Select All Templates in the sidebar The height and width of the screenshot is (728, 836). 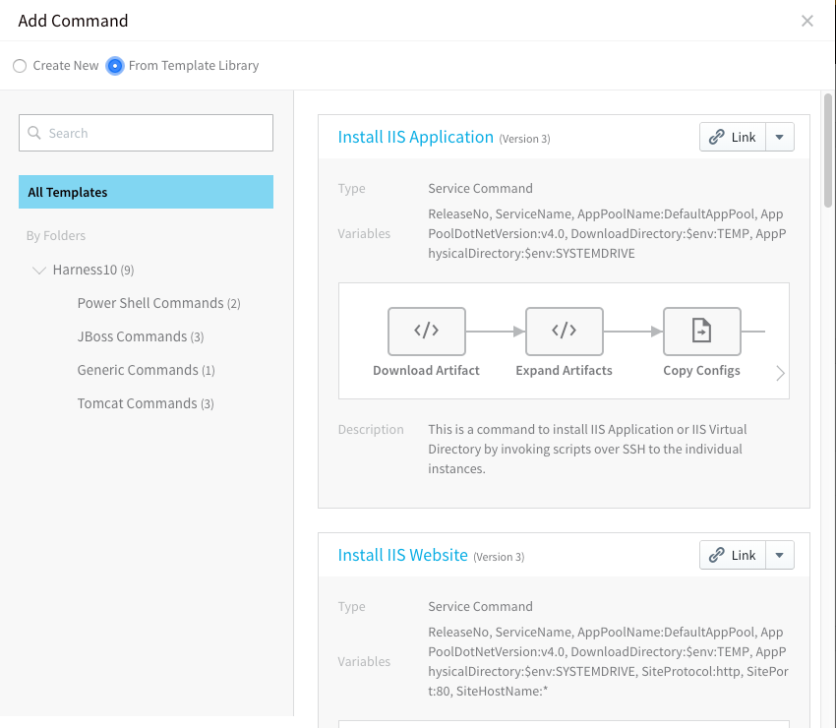coord(147,192)
